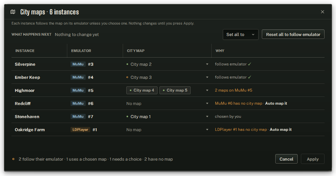
Task: Apply the city map changes
Action: 312,159
